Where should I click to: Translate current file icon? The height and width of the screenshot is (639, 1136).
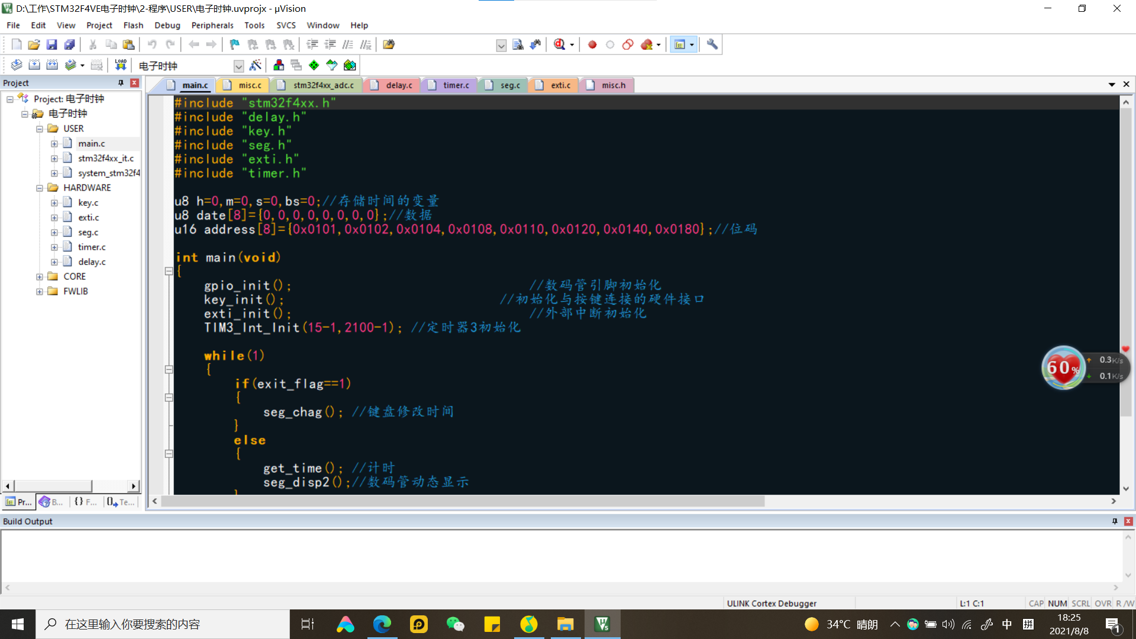17,65
